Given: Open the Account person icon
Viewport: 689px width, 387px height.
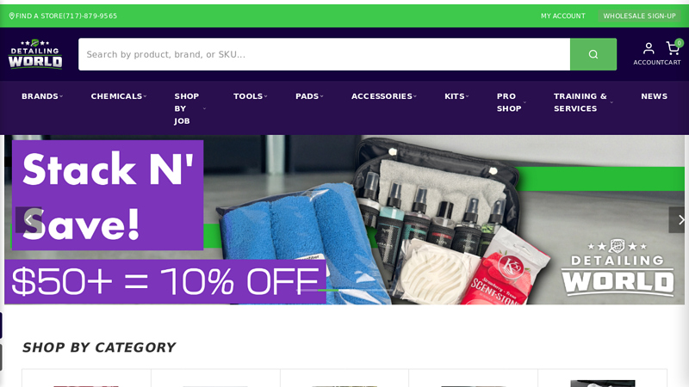Looking at the screenshot, I should click(649, 48).
